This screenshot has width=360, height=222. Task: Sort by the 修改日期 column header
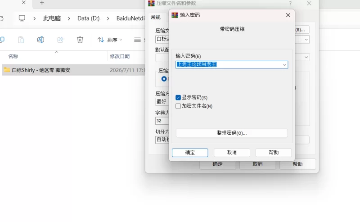click(120, 56)
